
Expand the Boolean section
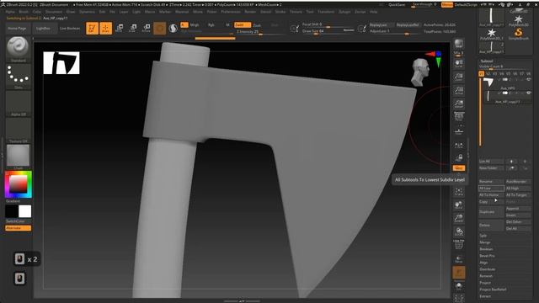[x=486, y=249]
